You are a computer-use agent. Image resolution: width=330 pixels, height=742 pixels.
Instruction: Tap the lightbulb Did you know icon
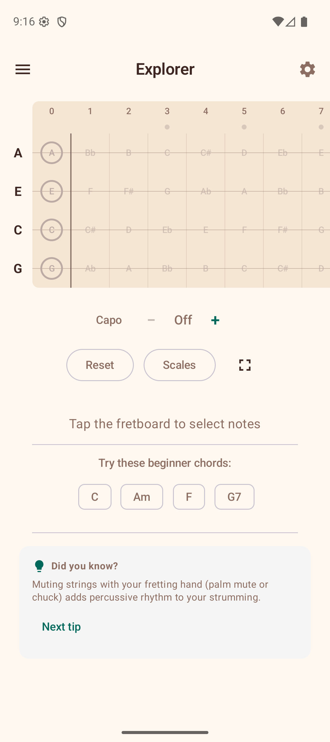coord(39,565)
